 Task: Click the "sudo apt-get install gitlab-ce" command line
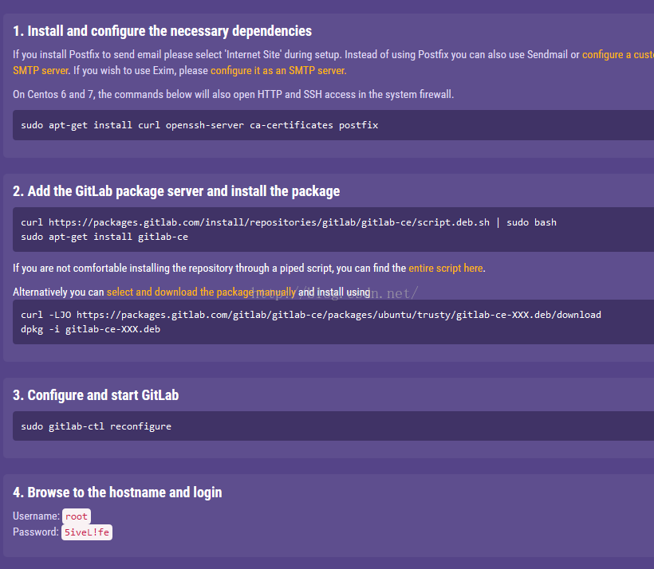(x=104, y=237)
